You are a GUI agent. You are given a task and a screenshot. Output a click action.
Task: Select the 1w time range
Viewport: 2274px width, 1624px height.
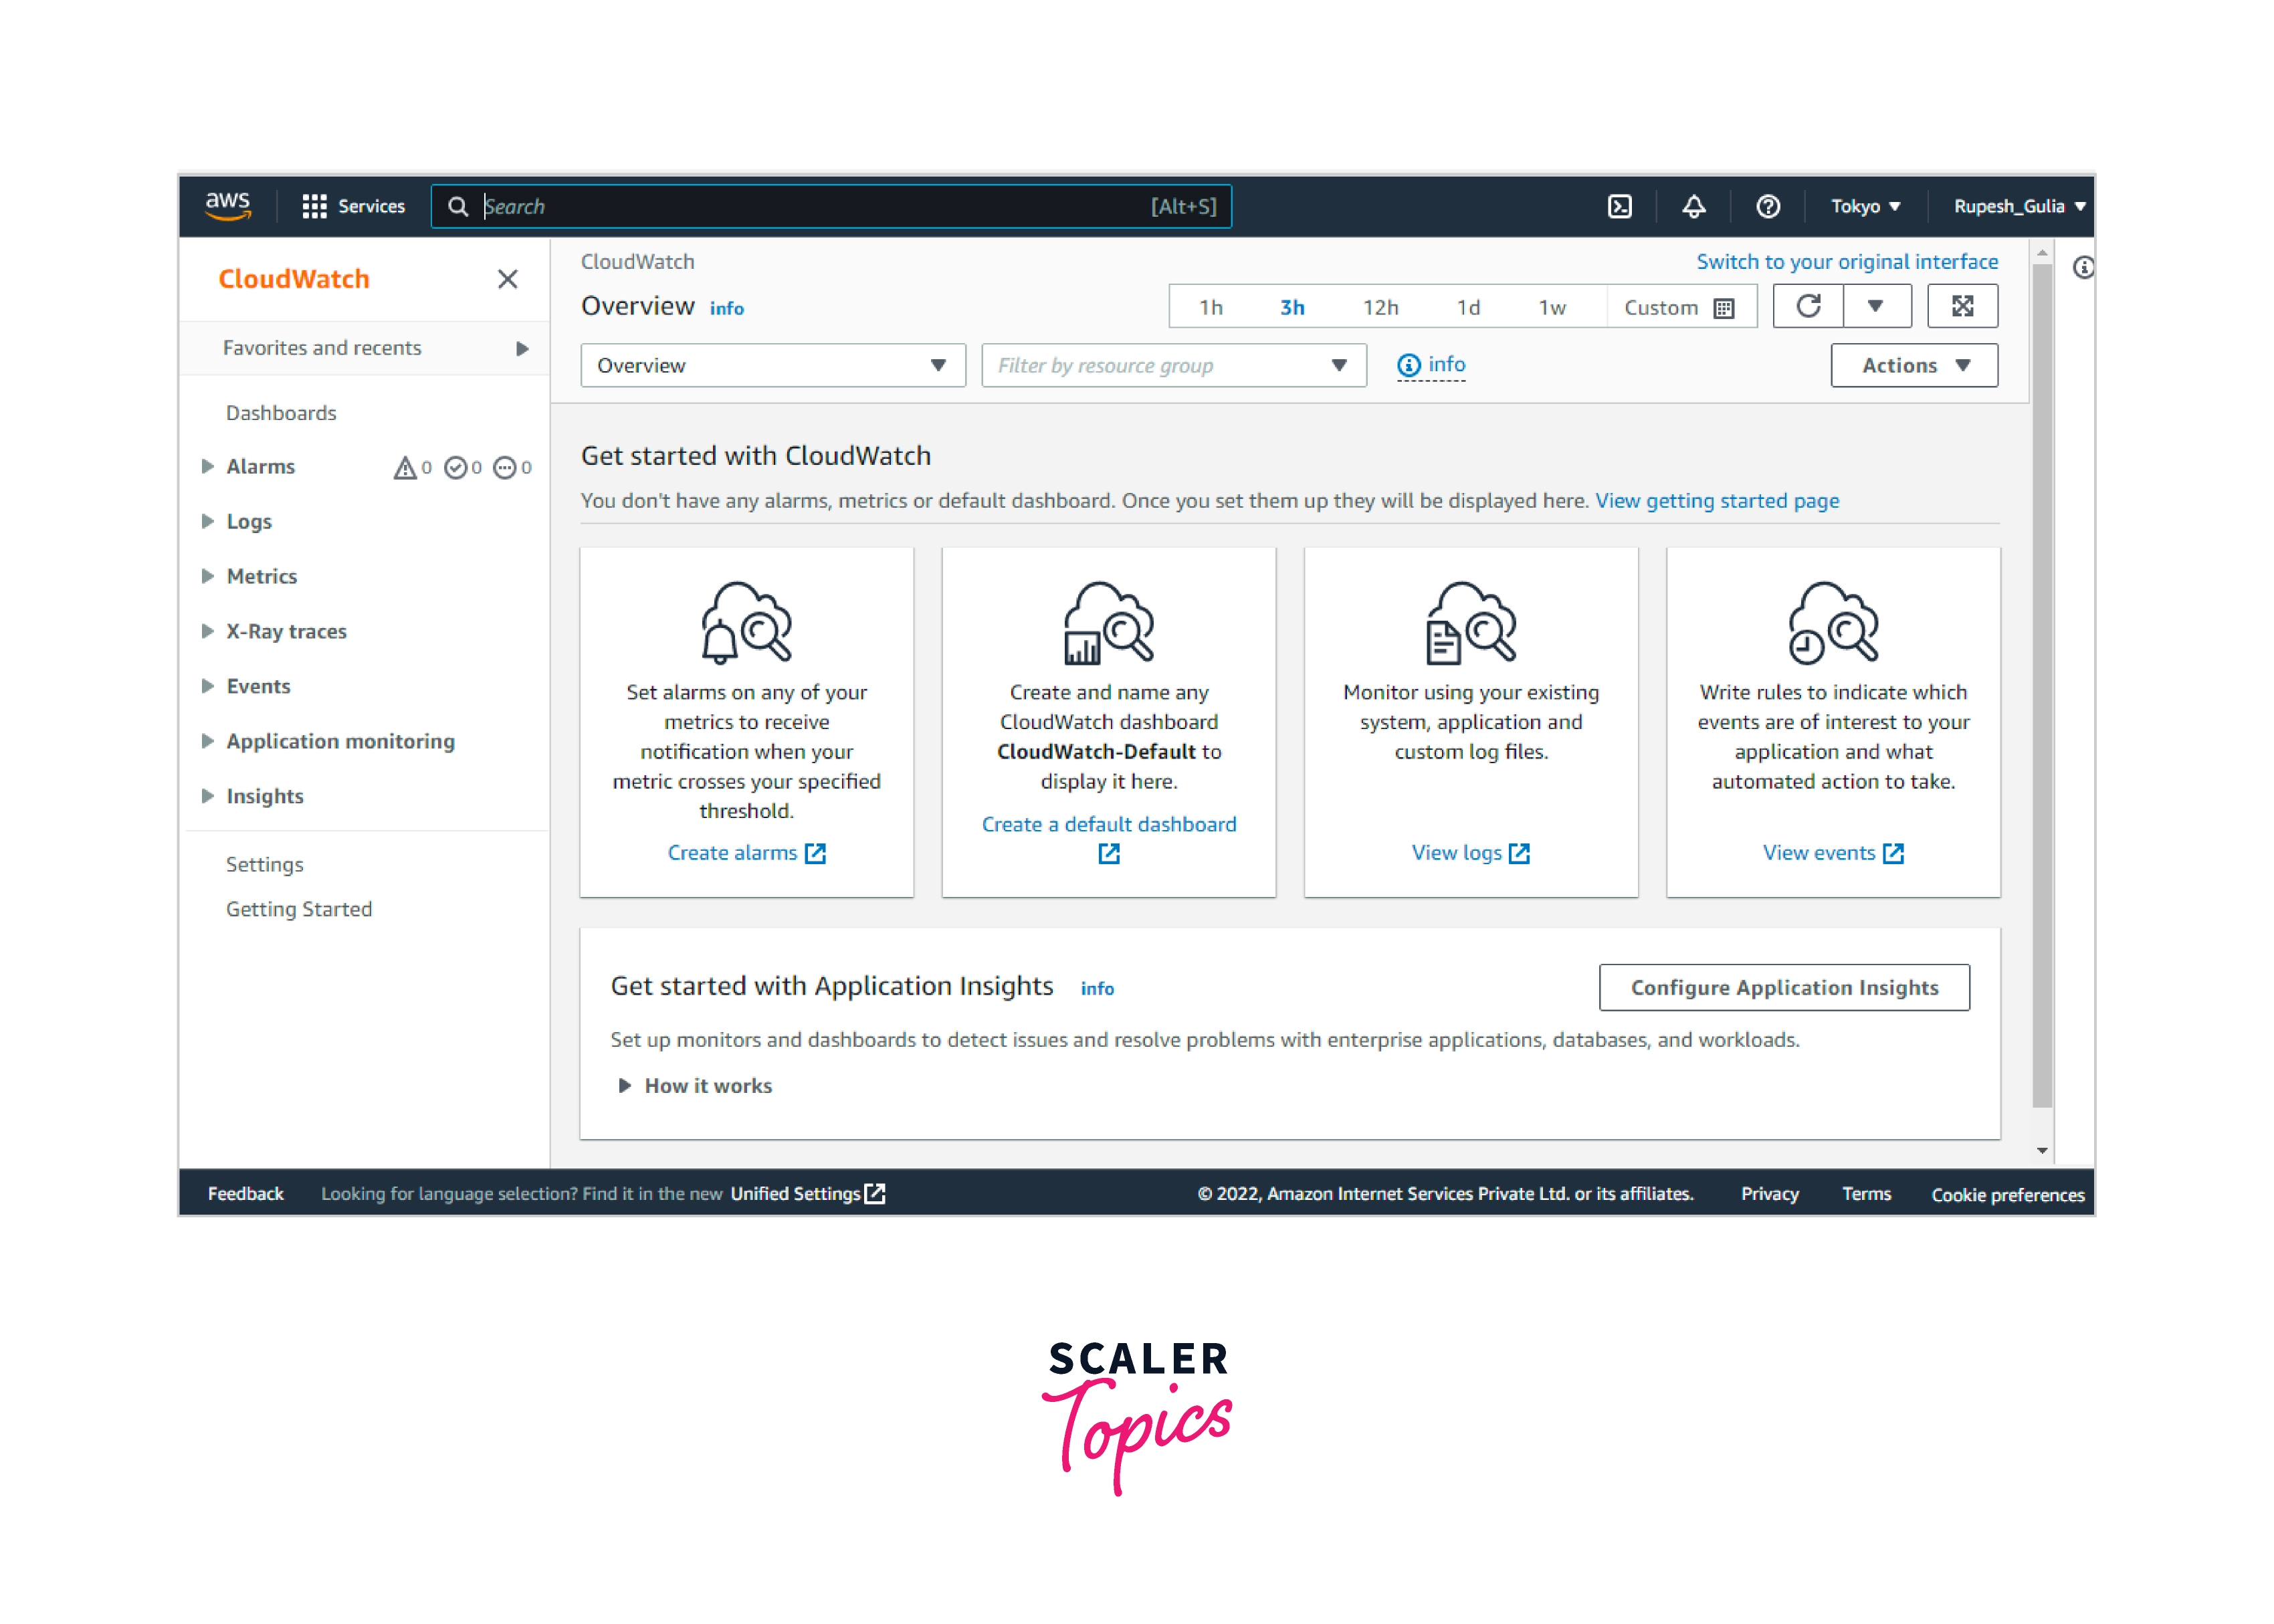pyautogui.click(x=1551, y=308)
